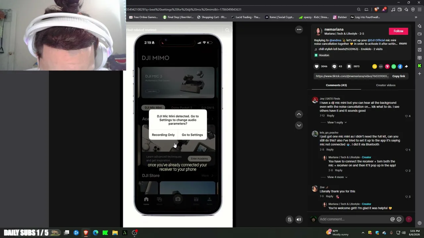Open the taskbar weather widget

[x=337, y=233]
